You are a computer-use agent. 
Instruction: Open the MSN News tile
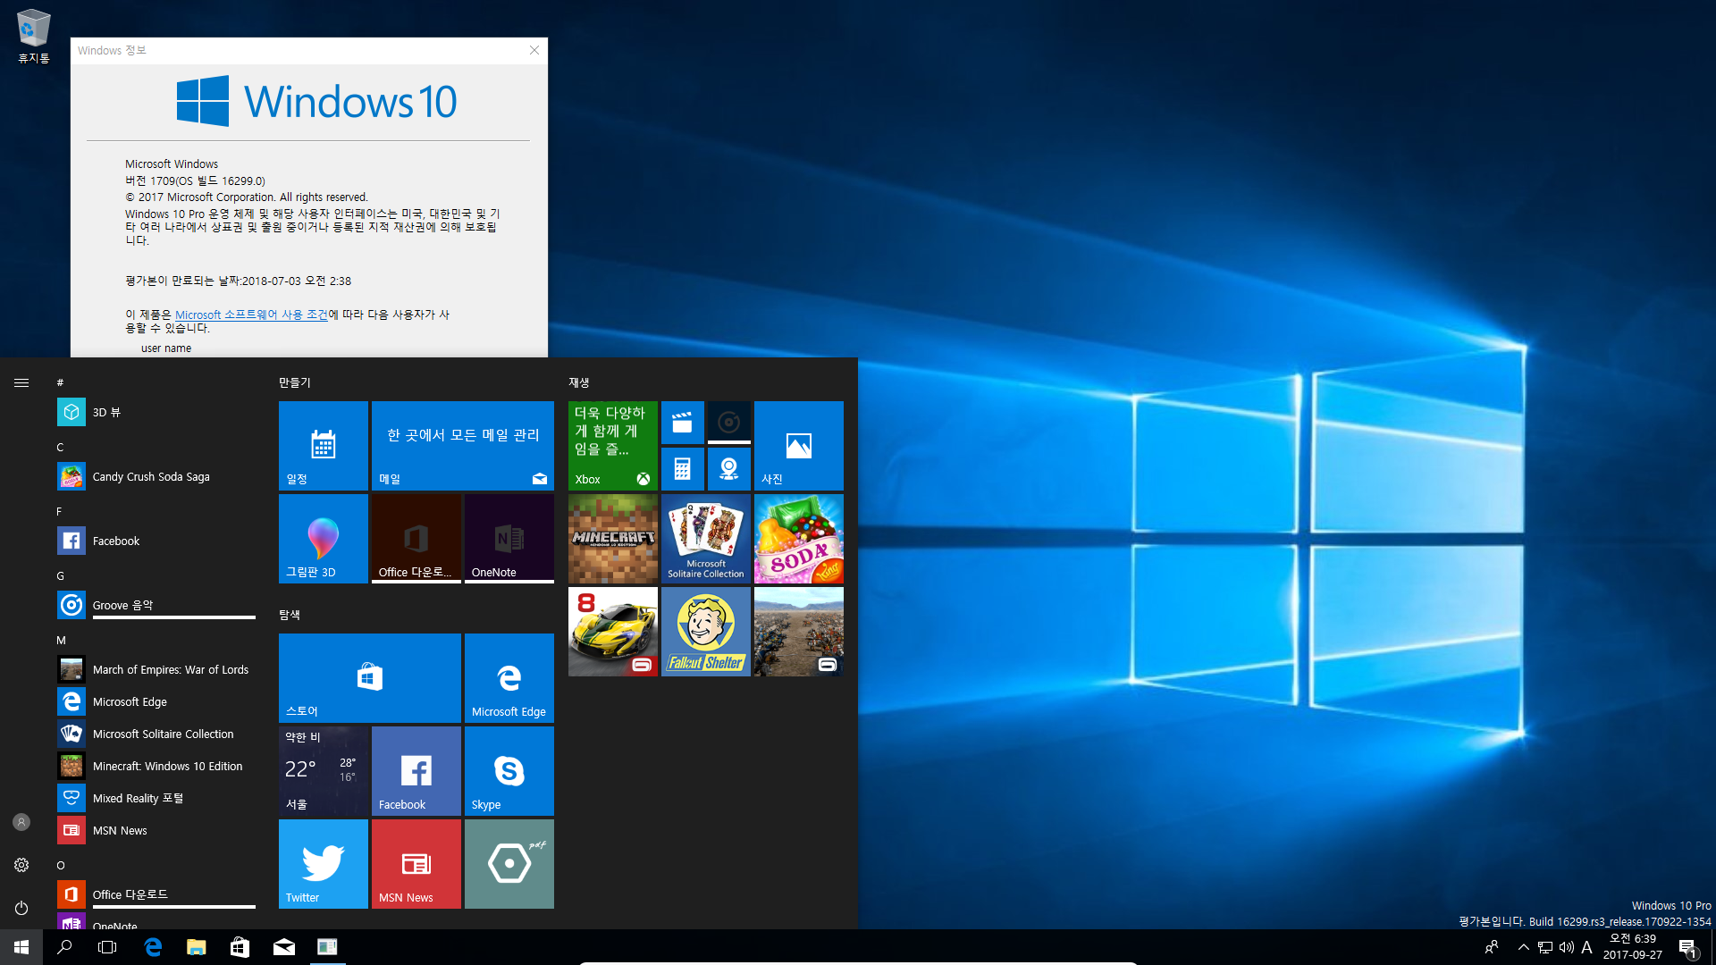(x=416, y=864)
